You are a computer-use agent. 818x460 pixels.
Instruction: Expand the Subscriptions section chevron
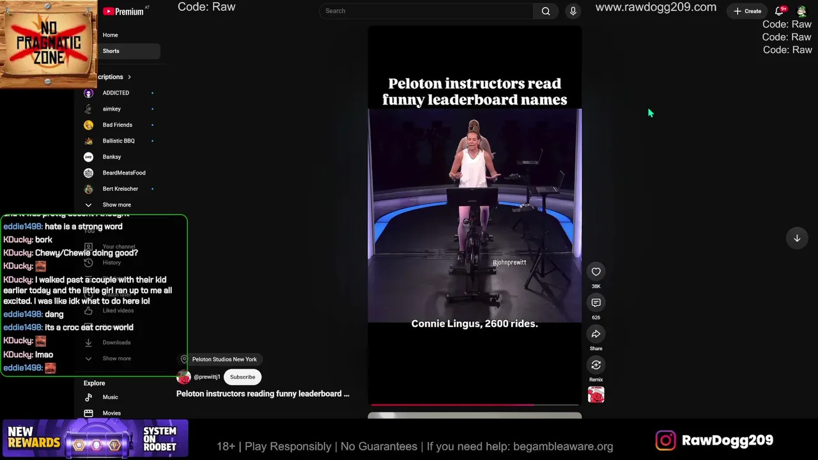click(x=129, y=77)
